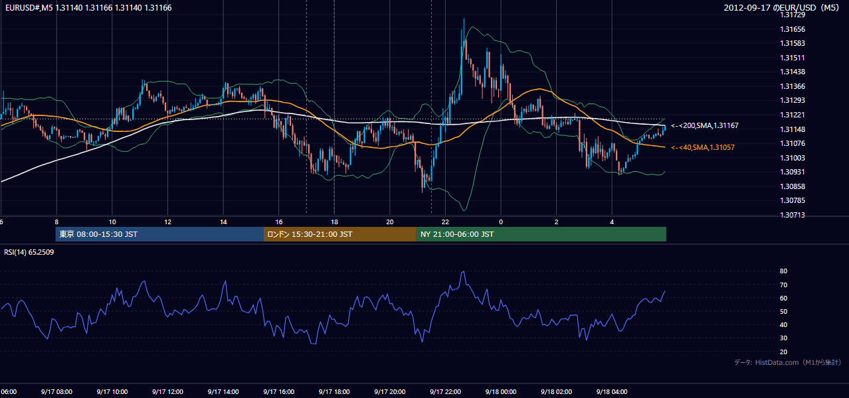Click price axis value 1.31583
The width and height of the screenshot is (849, 398).
point(793,43)
